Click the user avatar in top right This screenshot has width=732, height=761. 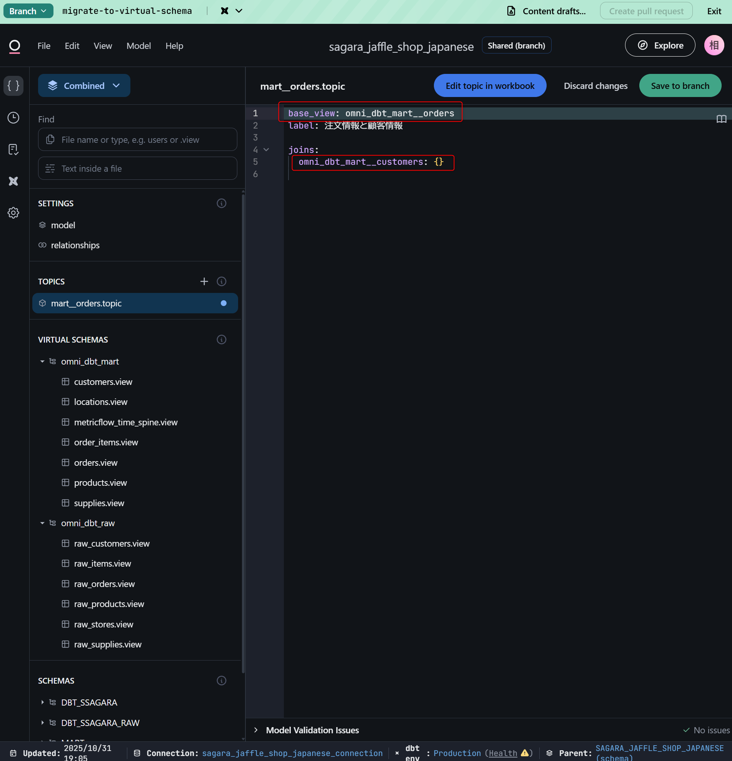pos(714,45)
